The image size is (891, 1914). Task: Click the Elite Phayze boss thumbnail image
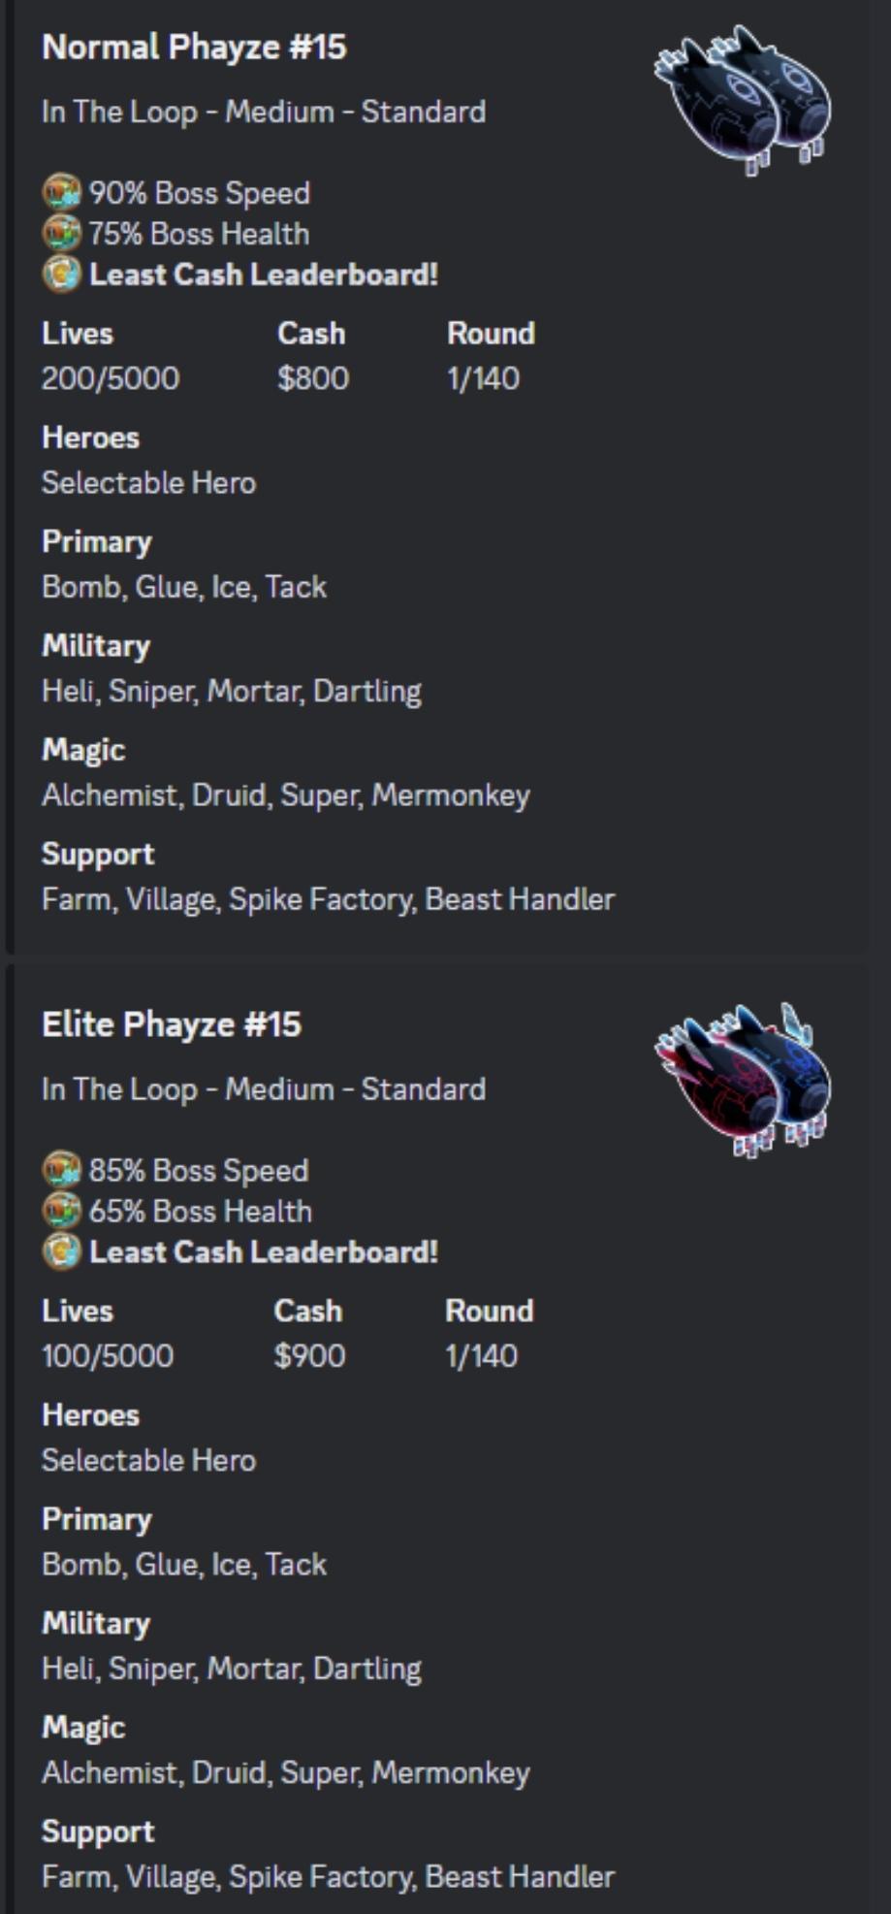point(744,1079)
